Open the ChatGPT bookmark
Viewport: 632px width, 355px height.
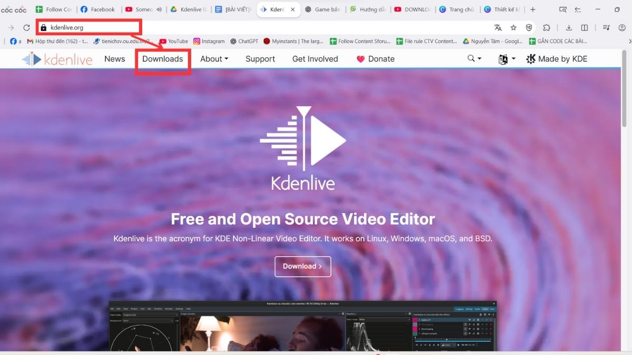click(244, 41)
